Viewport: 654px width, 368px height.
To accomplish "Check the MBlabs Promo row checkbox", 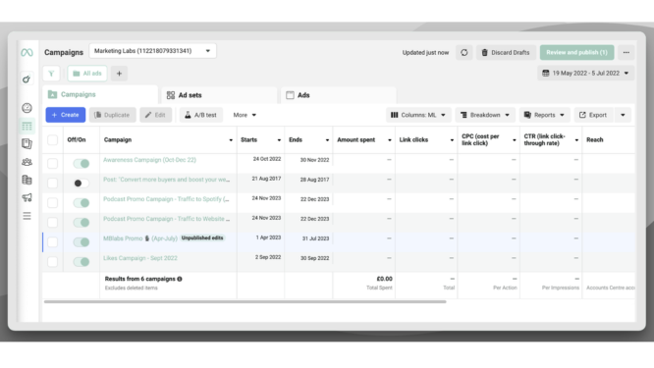I will [x=53, y=242].
